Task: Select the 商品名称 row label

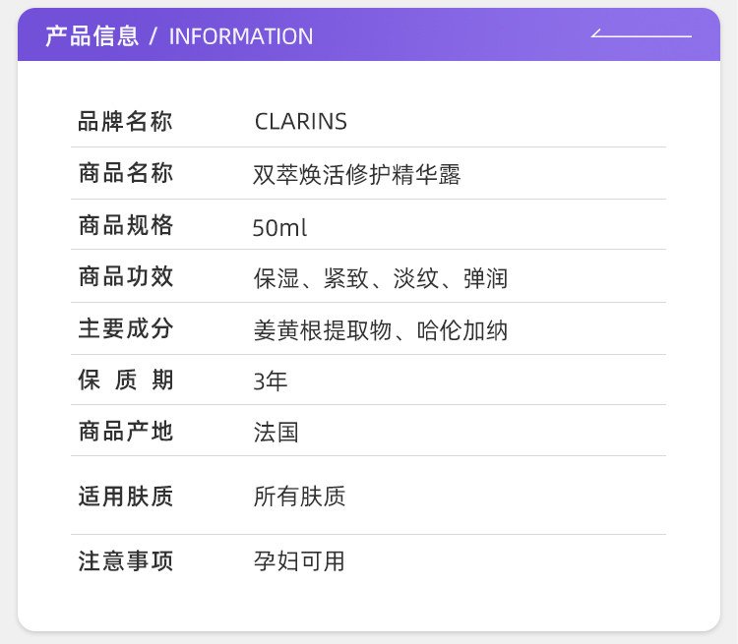Action: 126,174
